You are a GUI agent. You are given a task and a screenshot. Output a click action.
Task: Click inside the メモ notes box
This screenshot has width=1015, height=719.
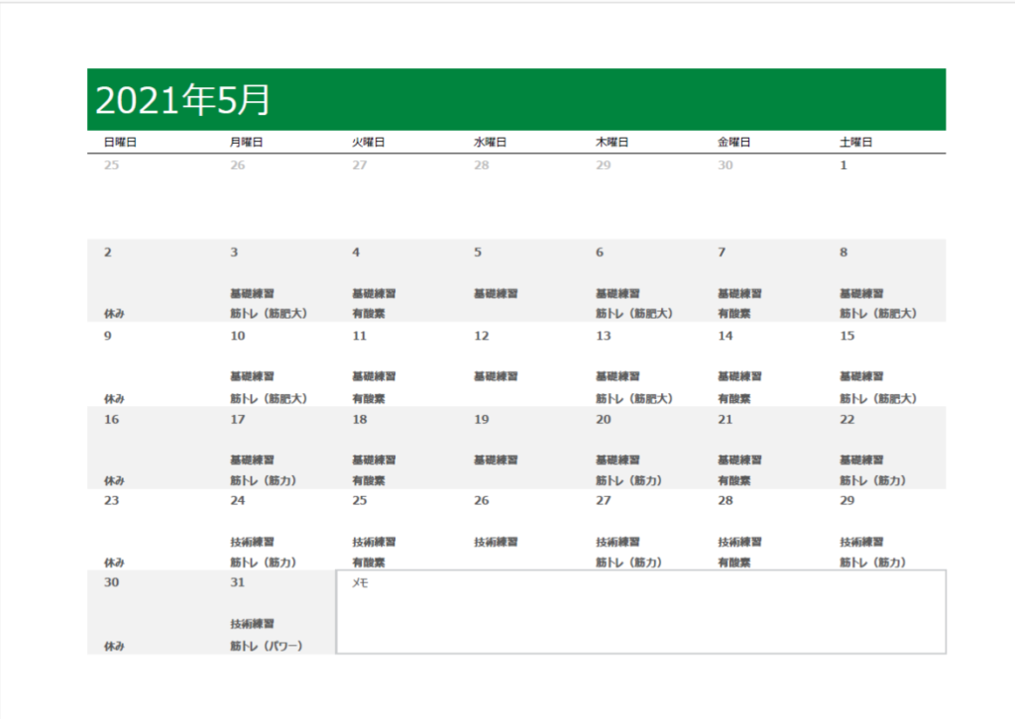click(x=640, y=614)
